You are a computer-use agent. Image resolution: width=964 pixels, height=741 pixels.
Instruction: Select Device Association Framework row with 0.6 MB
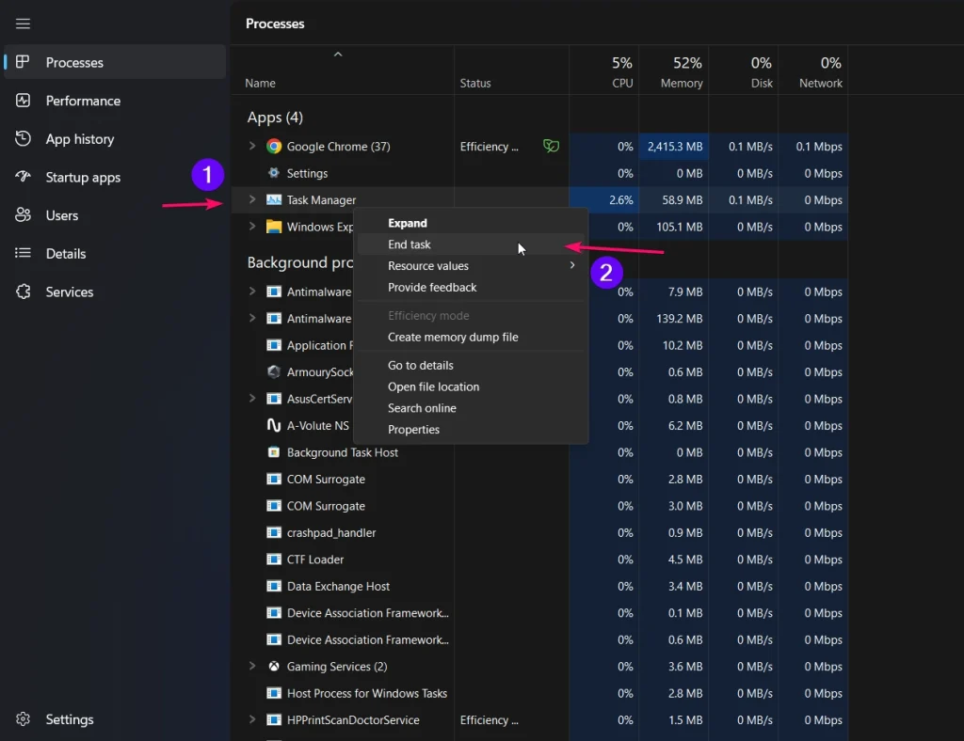click(x=539, y=639)
